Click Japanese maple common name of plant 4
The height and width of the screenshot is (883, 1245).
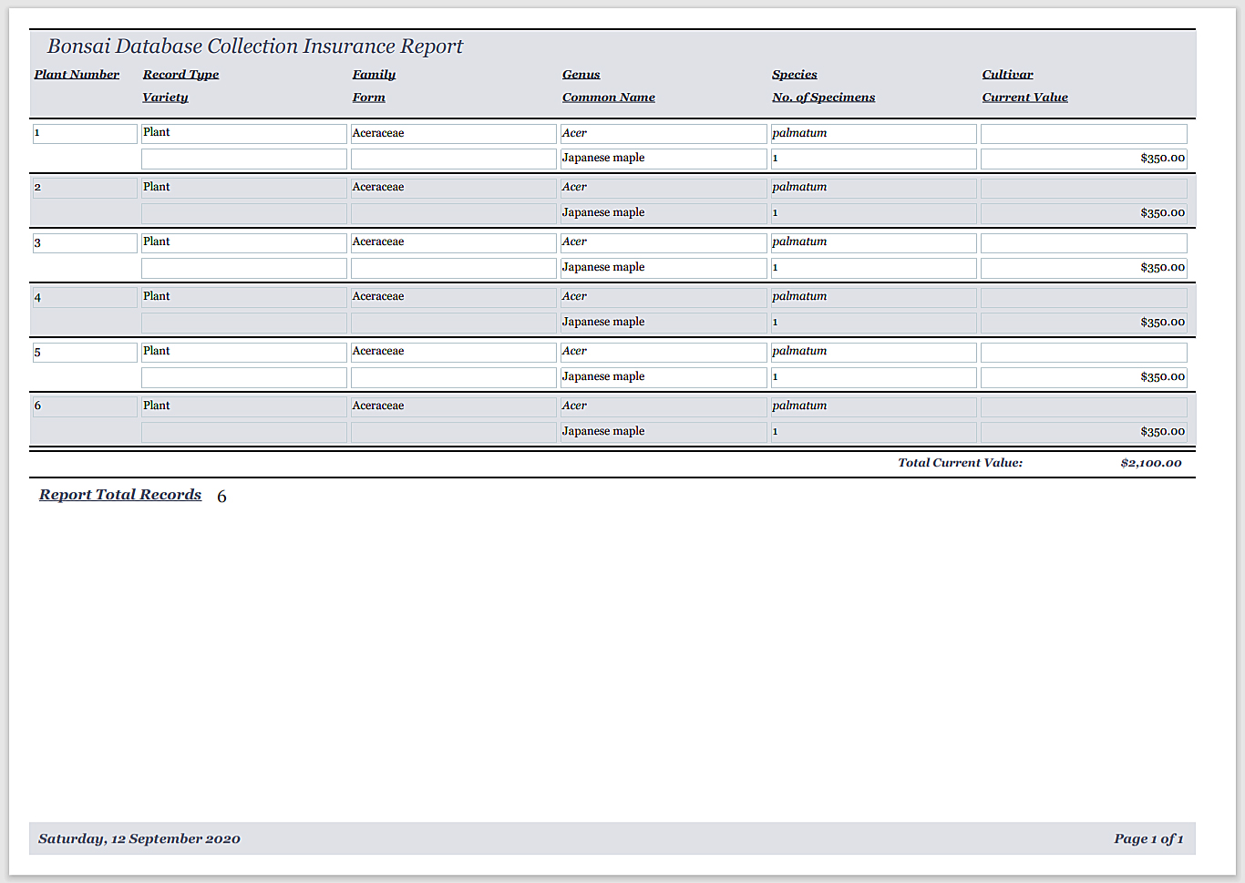(x=664, y=323)
